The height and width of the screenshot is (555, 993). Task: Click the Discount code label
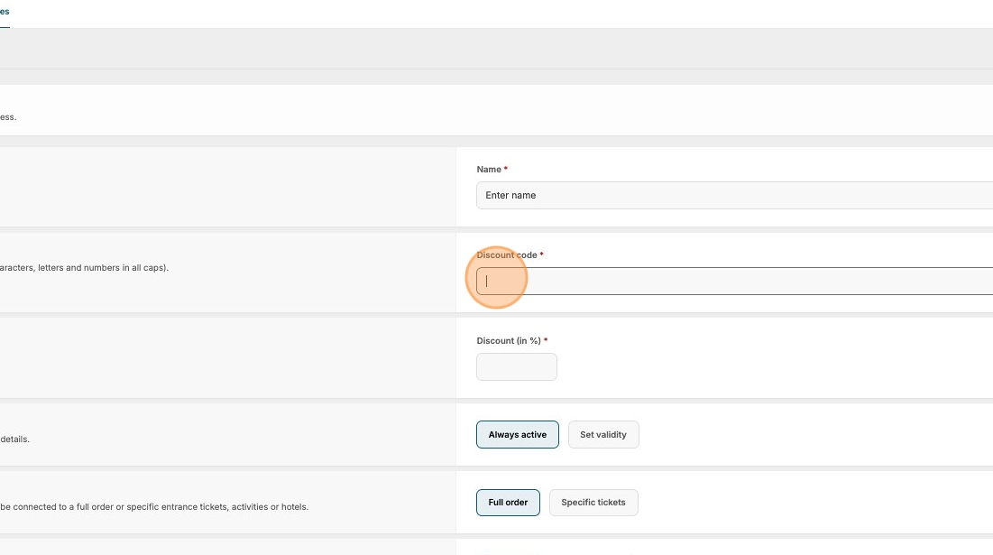click(x=507, y=255)
